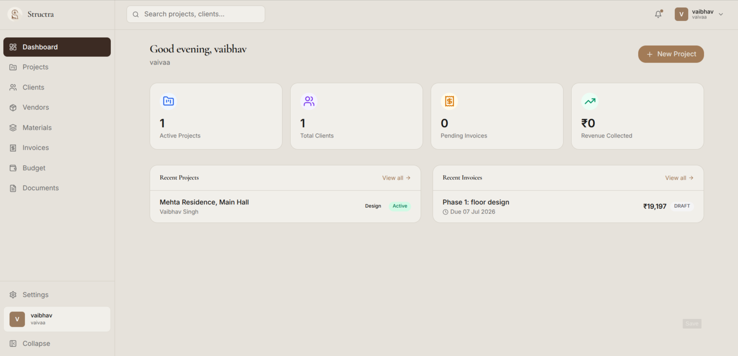Collapse the sidebar
The width and height of the screenshot is (738, 356).
click(x=57, y=343)
